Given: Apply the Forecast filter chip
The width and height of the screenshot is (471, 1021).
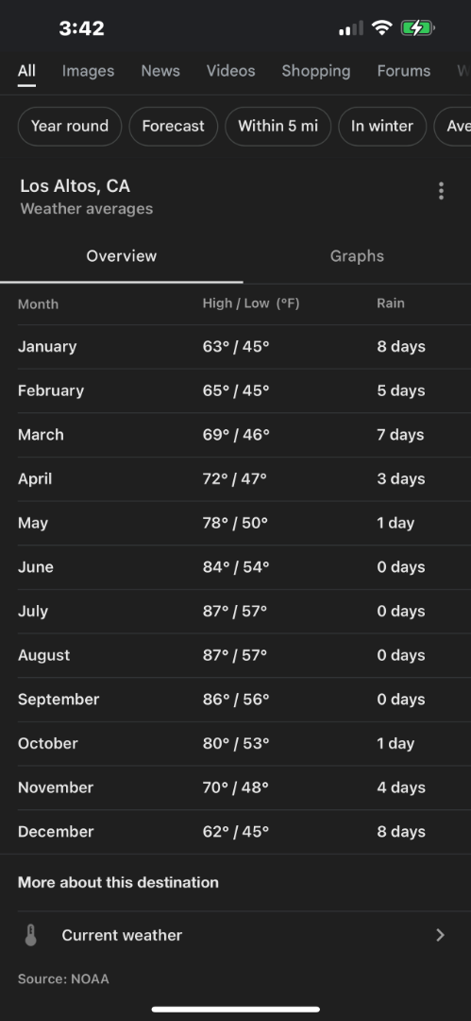Looking at the screenshot, I should point(173,127).
